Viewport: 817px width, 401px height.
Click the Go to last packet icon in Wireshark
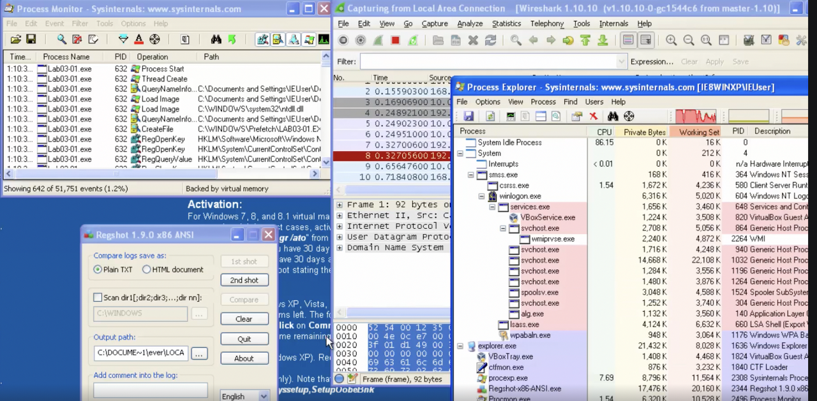point(603,40)
